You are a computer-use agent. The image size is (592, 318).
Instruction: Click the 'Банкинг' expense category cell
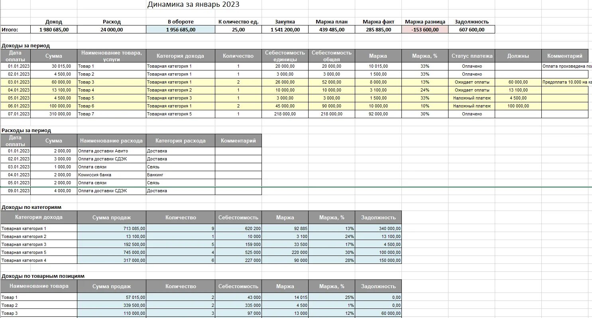click(x=181, y=175)
